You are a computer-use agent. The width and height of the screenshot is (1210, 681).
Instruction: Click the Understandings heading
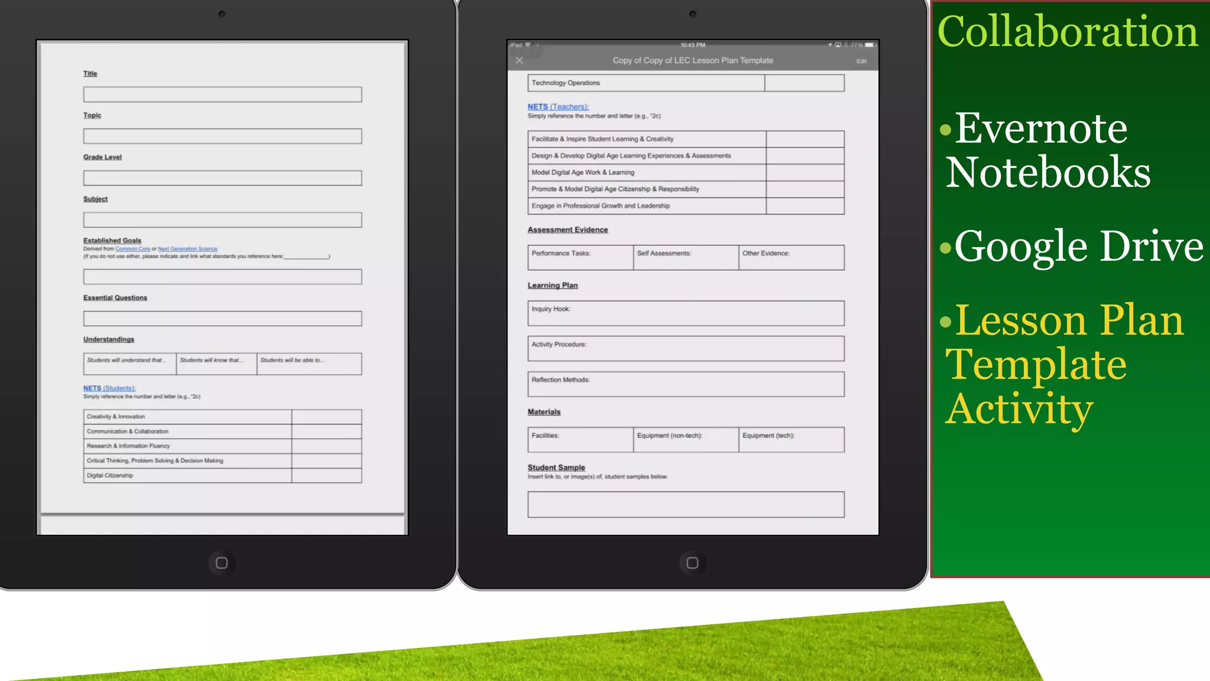point(109,339)
